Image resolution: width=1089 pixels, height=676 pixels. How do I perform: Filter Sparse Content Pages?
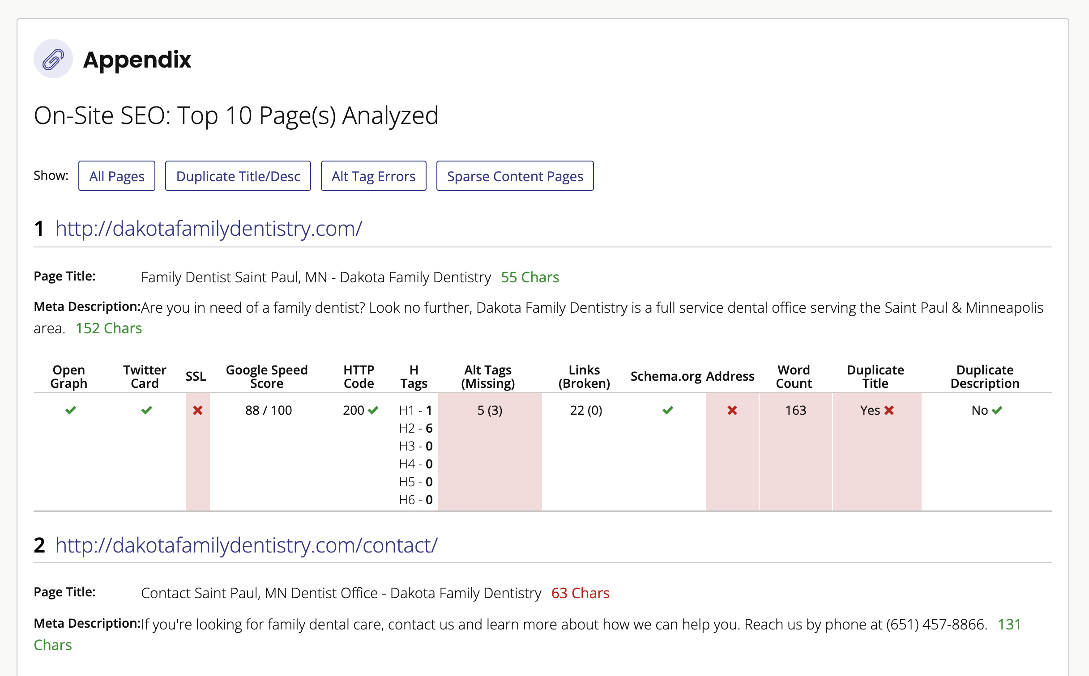tap(515, 176)
